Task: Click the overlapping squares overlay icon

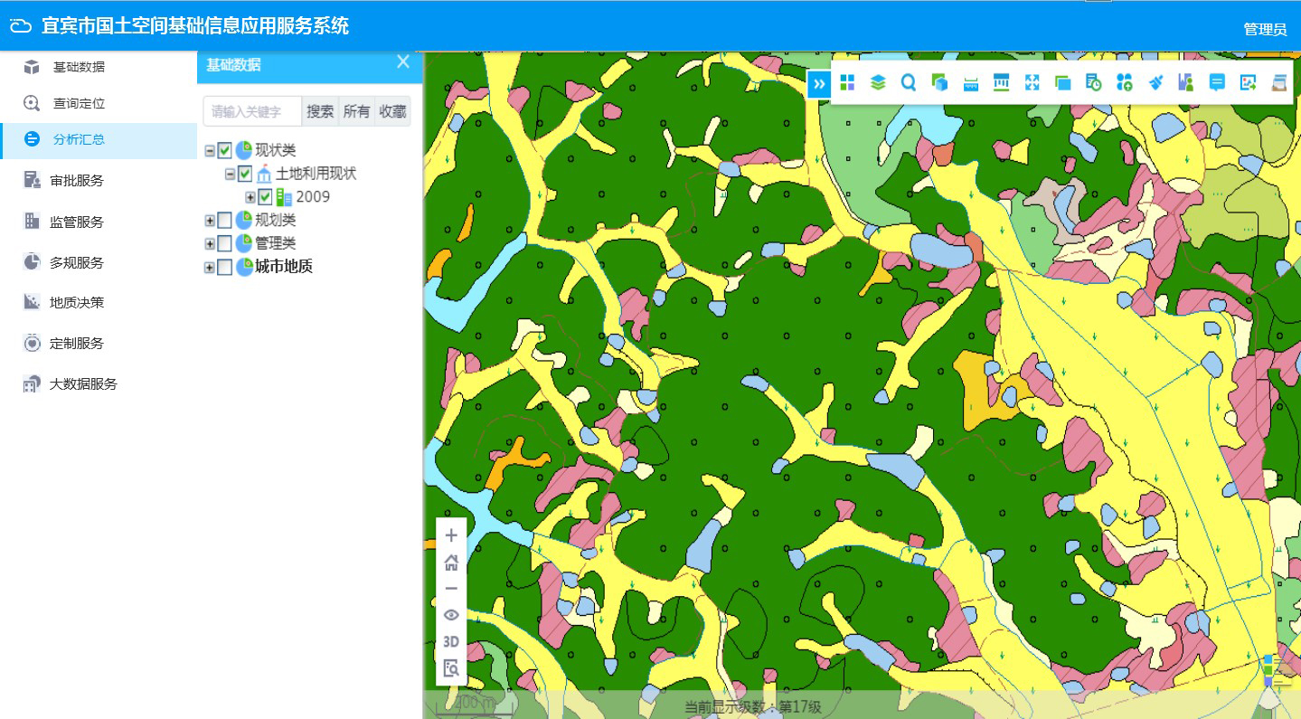Action: click(1063, 83)
